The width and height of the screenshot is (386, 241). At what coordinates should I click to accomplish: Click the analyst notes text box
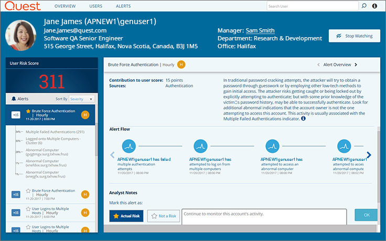coord(264,217)
